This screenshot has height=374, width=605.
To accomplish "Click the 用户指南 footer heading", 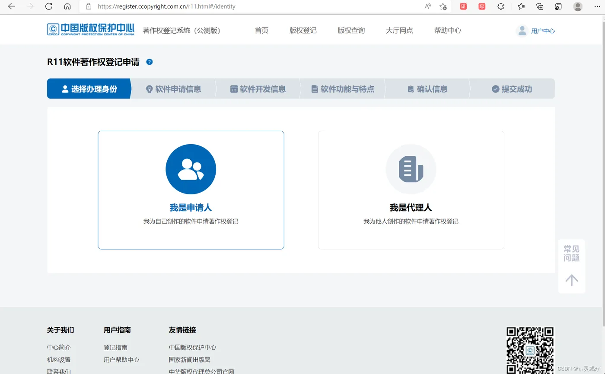I will pos(117,330).
